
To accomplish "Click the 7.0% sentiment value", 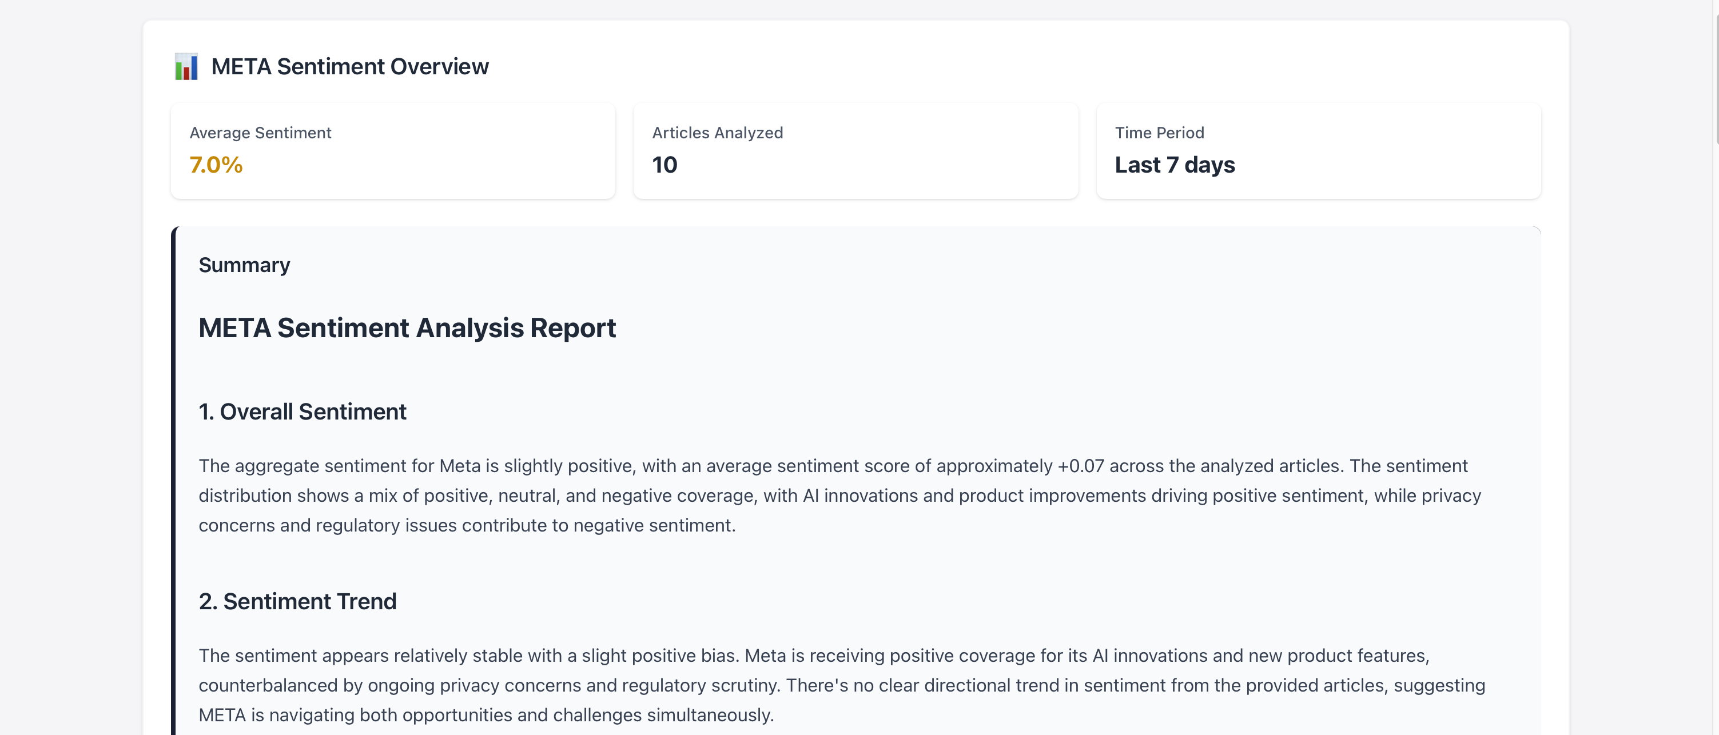I will coord(216,165).
